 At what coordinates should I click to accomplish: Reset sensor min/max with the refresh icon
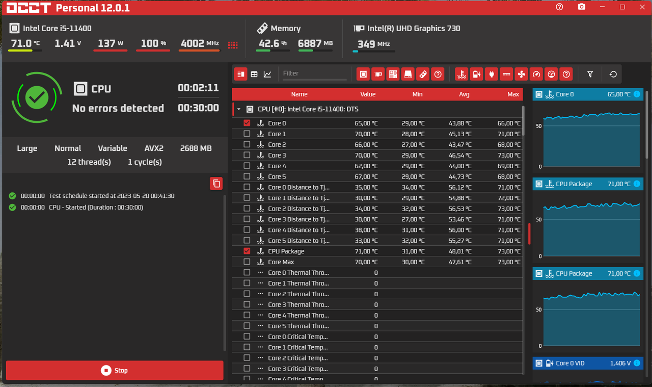tap(613, 74)
